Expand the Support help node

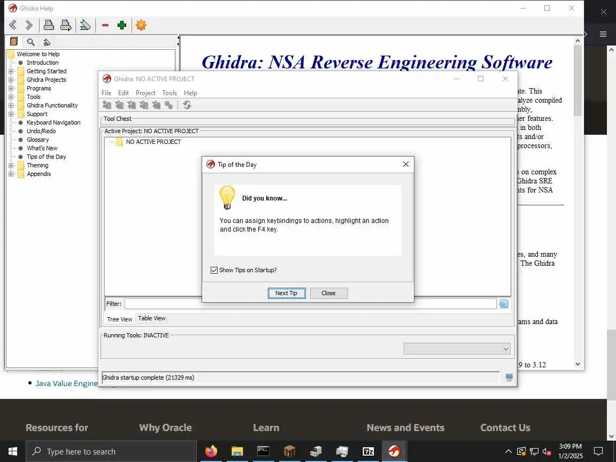point(11,114)
